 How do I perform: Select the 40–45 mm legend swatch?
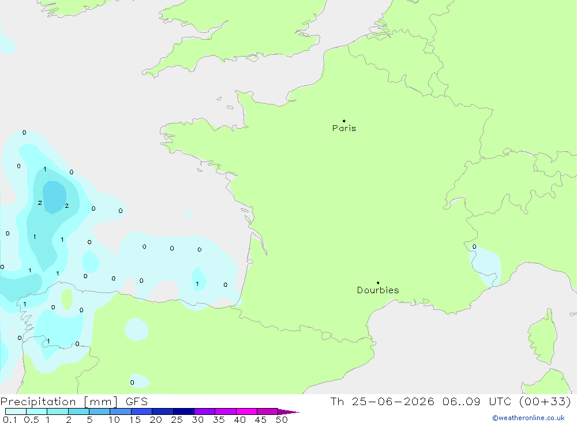(x=246, y=411)
